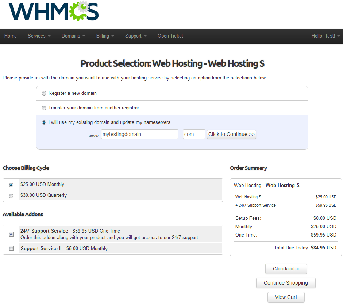
Task: Click the Checkout » button
Action: click(286, 269)
